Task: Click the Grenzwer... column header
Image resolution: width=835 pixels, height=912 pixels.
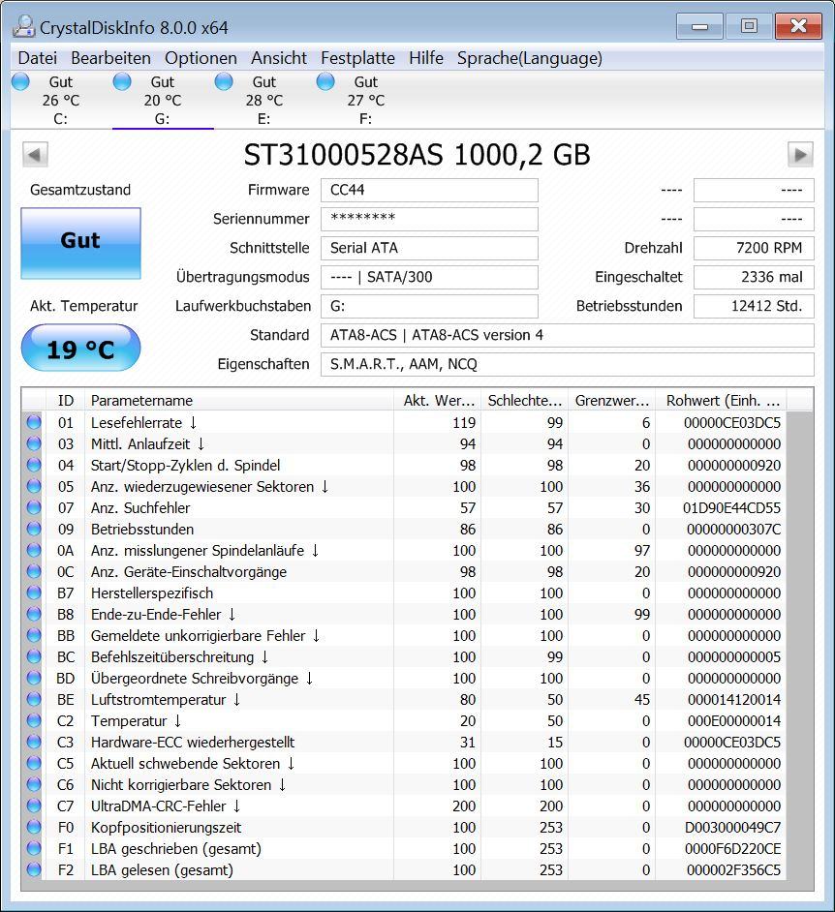Action: click(611, 400)
